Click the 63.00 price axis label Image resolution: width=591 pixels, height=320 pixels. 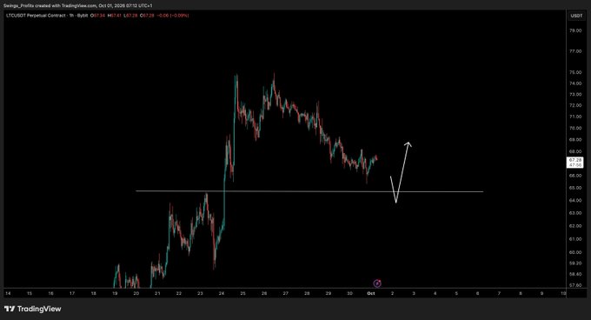pyautogui.click(x=575, y=213)
